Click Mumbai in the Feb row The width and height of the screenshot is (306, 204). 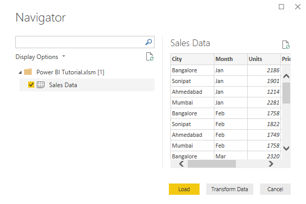pos(192,146)
